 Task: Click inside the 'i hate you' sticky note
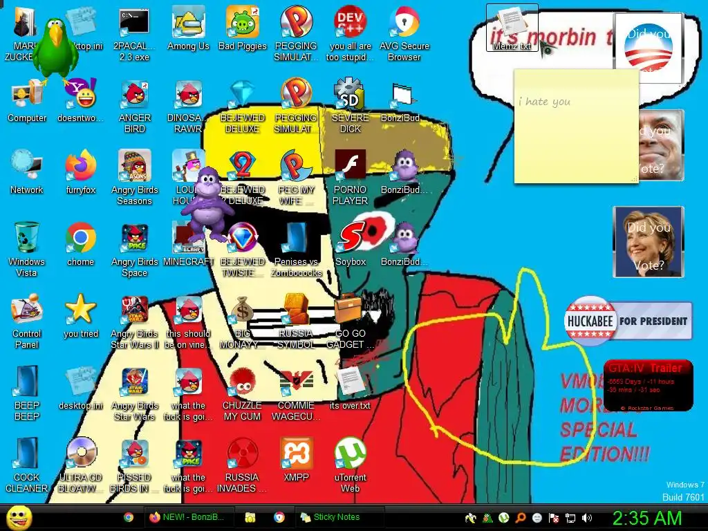[576, 127]
